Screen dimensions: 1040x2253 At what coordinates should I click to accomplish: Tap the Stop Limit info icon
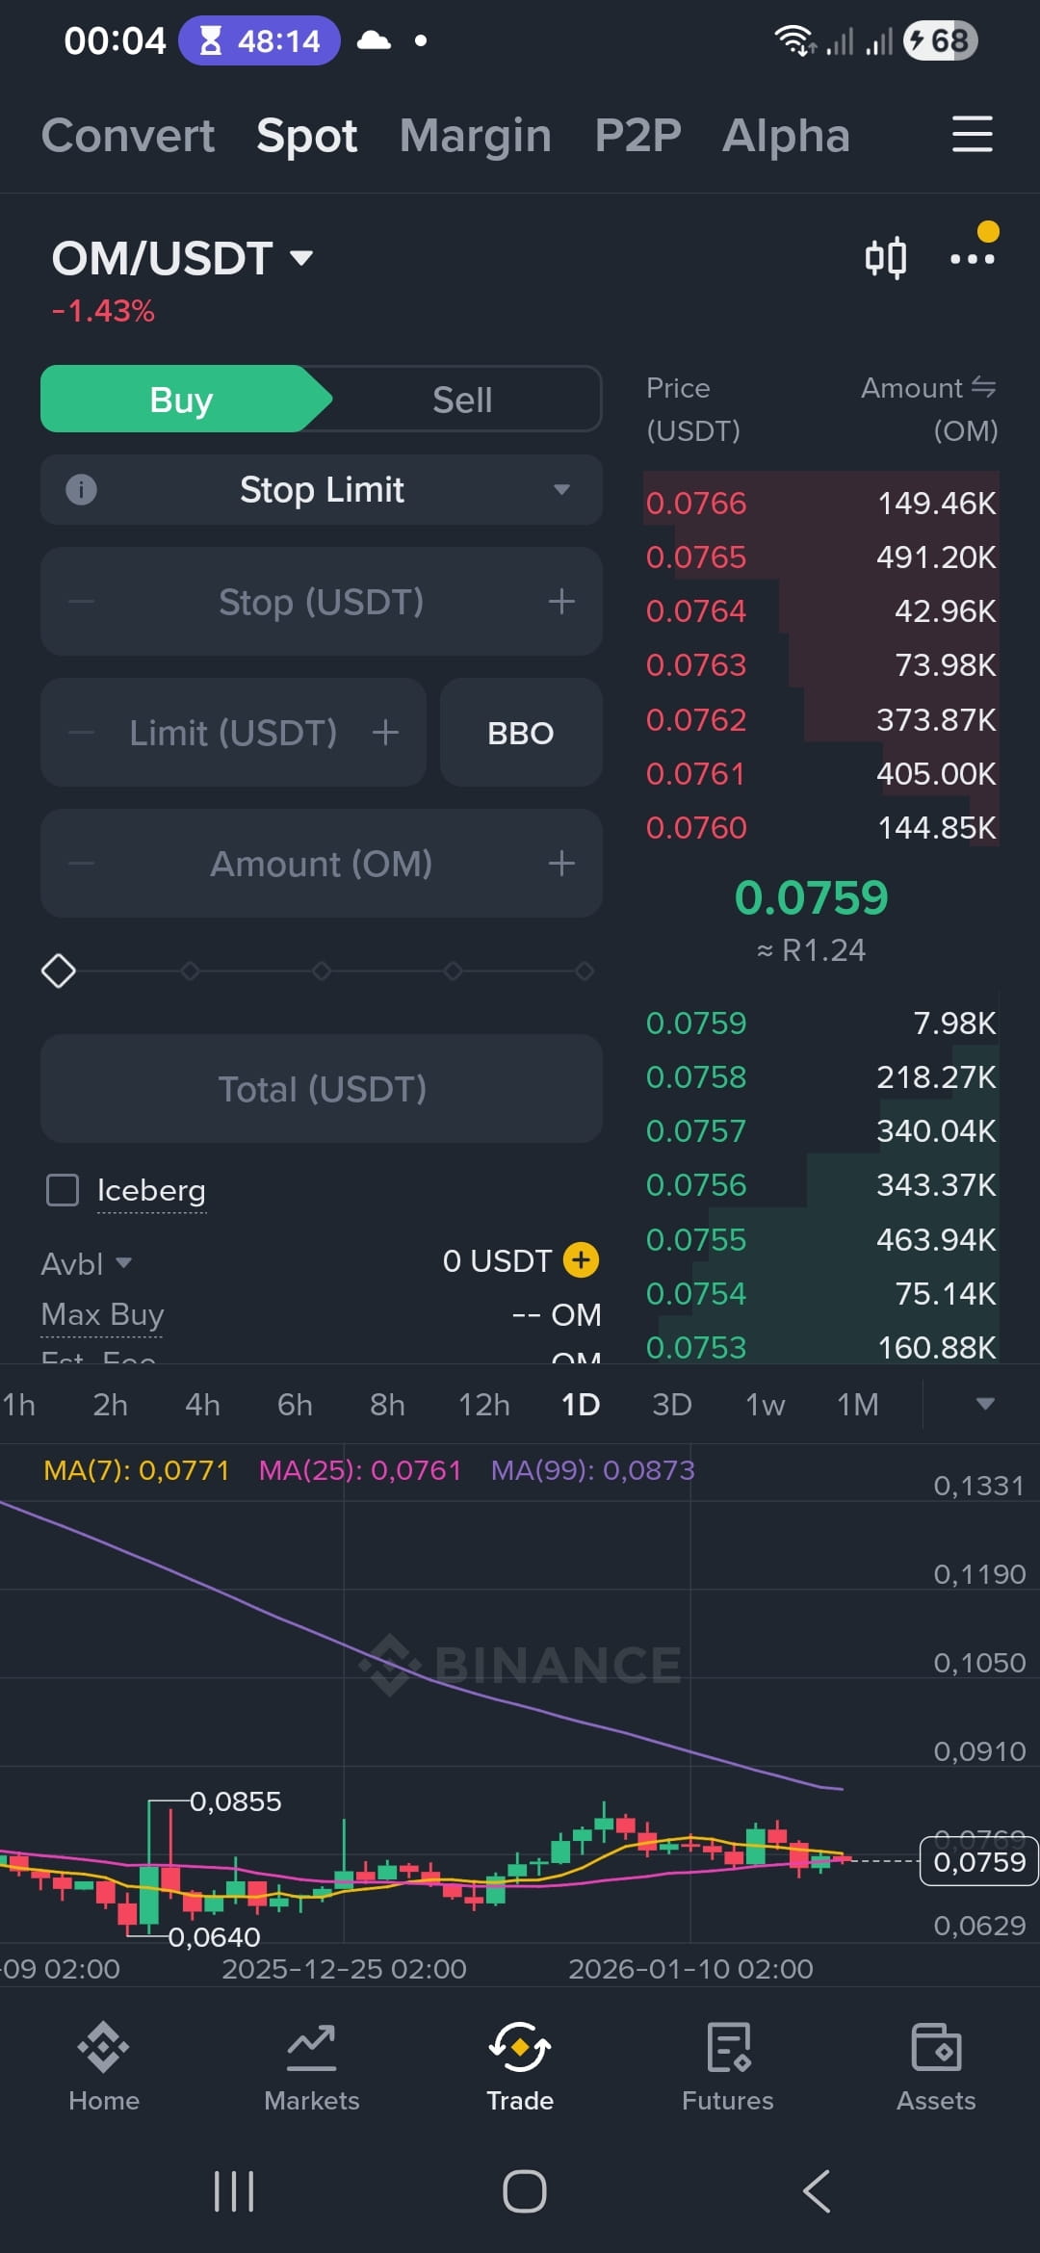pyautogui.click(x=81, y=489)
